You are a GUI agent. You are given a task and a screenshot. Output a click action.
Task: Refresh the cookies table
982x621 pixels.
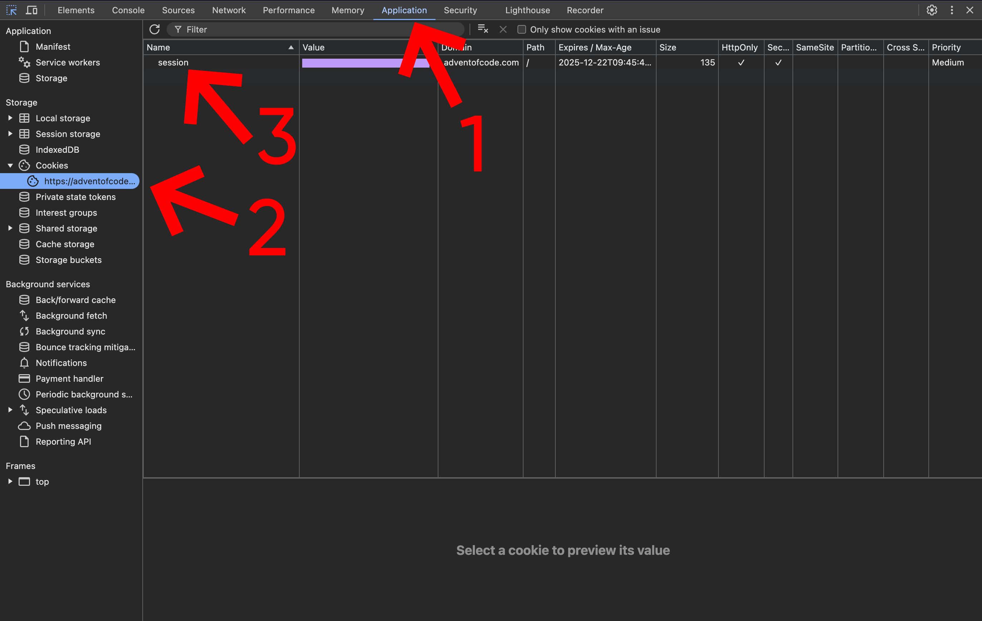coord(154,29)
